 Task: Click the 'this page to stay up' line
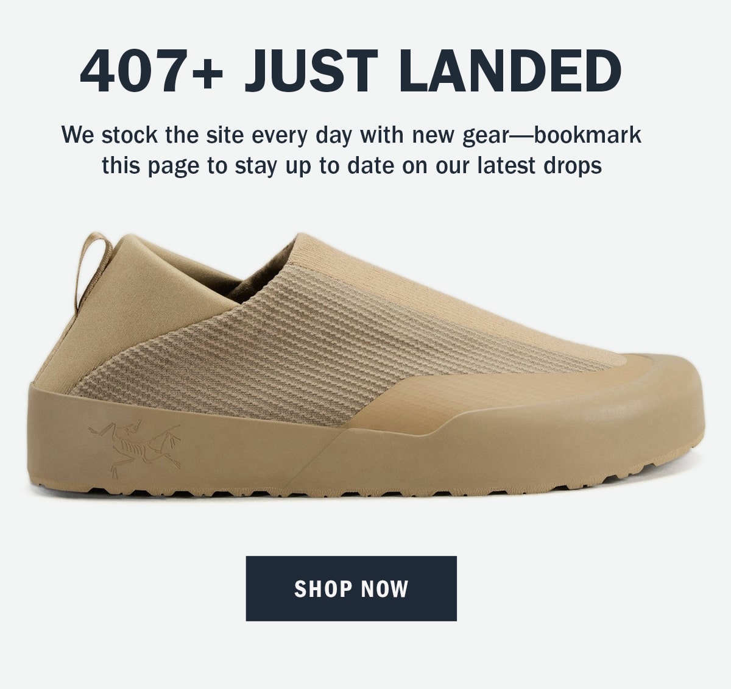(207, 166)
